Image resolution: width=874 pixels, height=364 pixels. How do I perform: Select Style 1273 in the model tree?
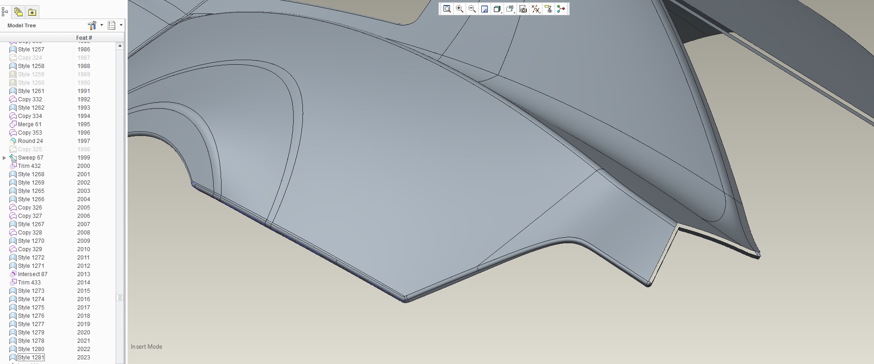[31, 291]
